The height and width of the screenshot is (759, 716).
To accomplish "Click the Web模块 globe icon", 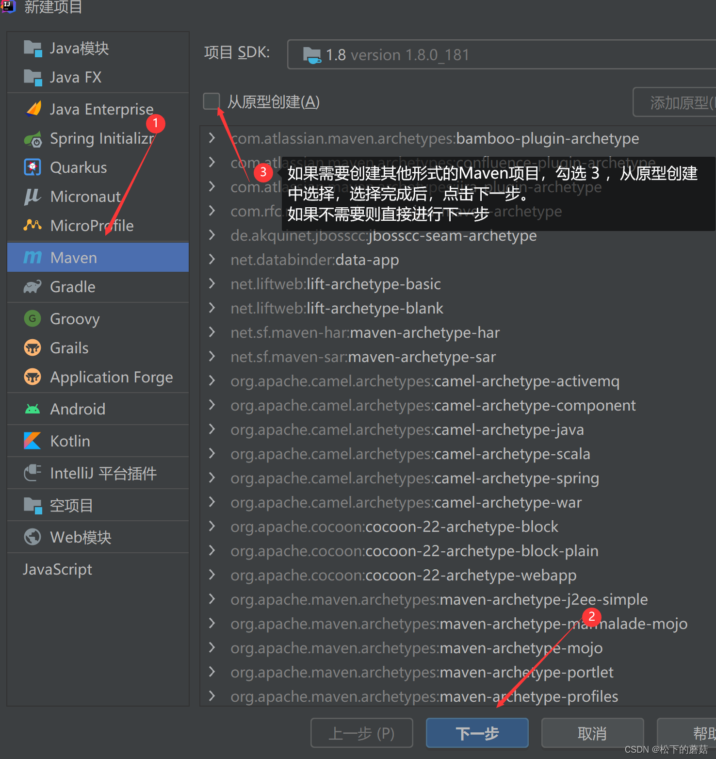I will [x=33, y=537].
